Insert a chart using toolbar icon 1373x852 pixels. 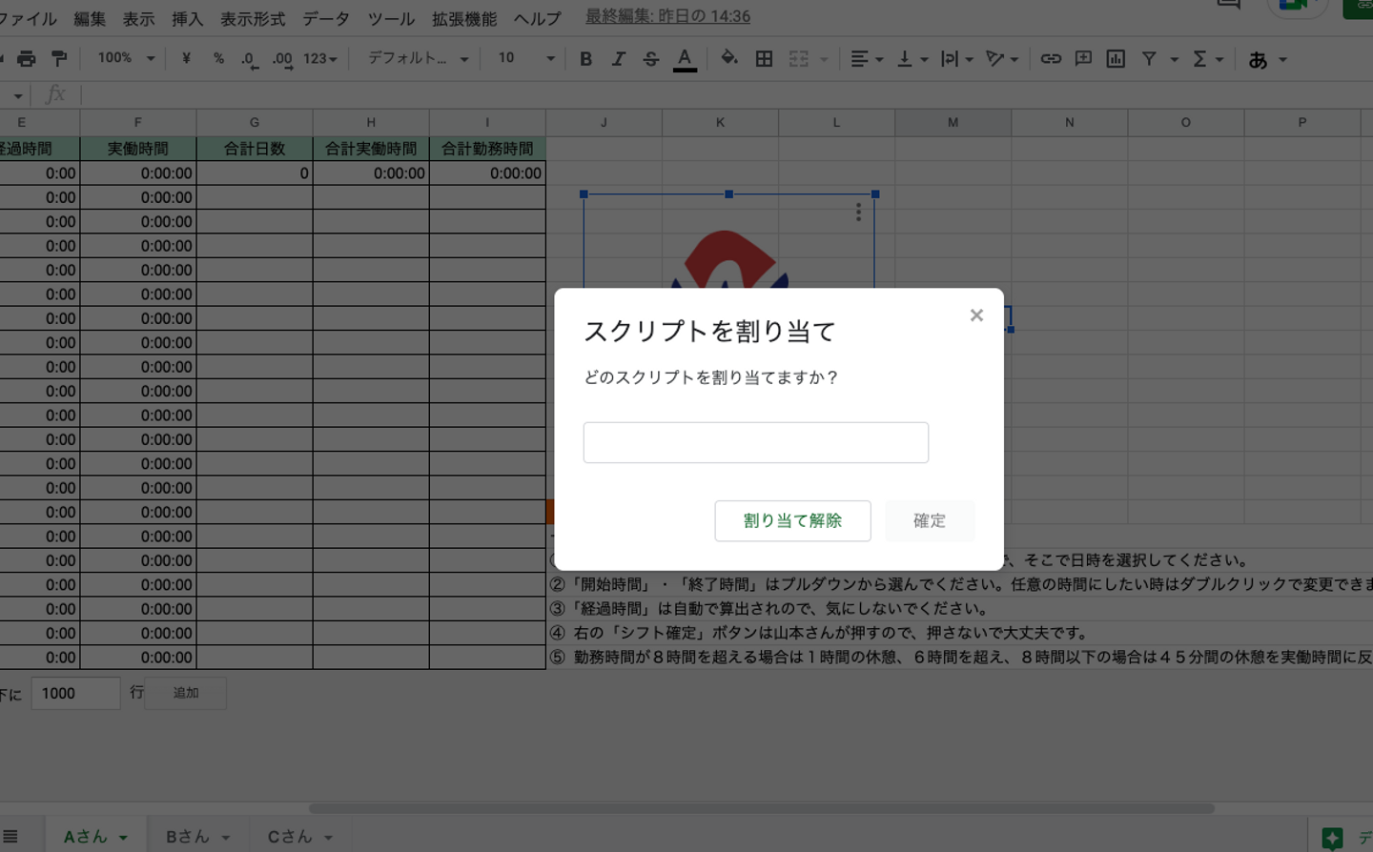point(1116,59)
